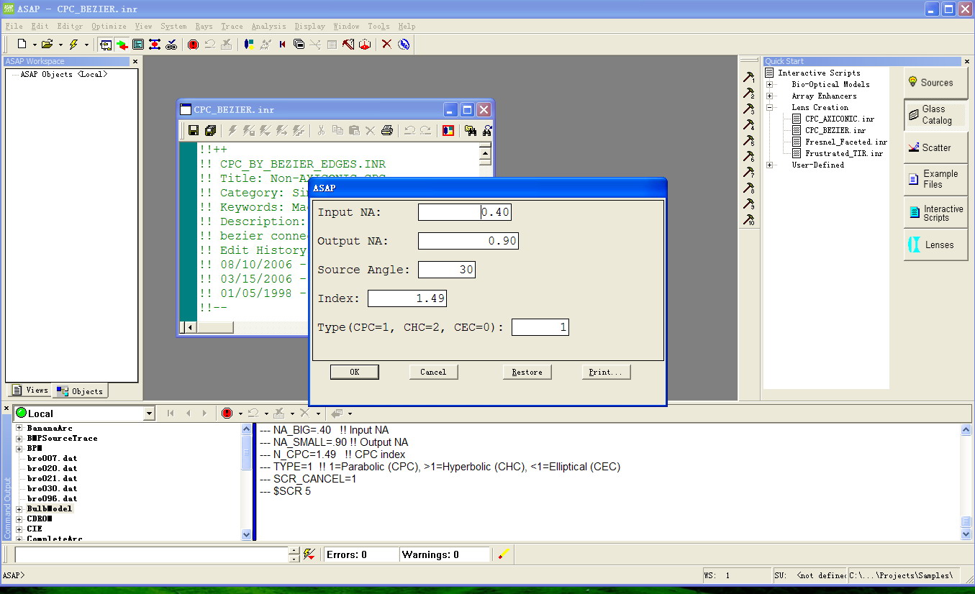Click the red stop icon in main toolbar
Image resolution: width=975 pixels, height=594 pixels.
point(193,45)
